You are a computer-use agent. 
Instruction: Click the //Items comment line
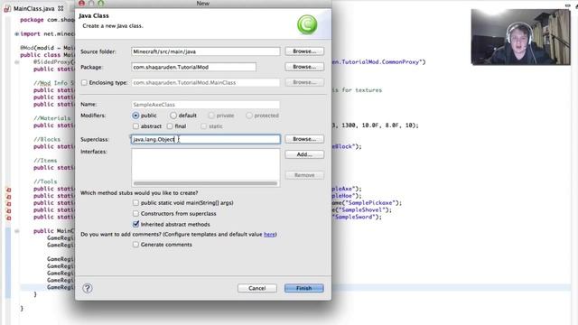point(45,161)
